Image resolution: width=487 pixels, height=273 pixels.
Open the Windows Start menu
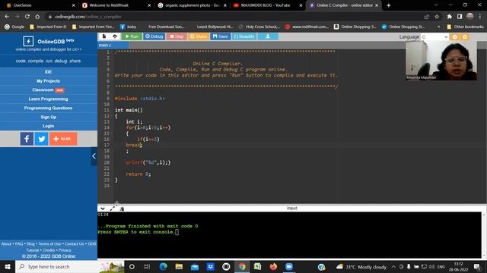8,266
